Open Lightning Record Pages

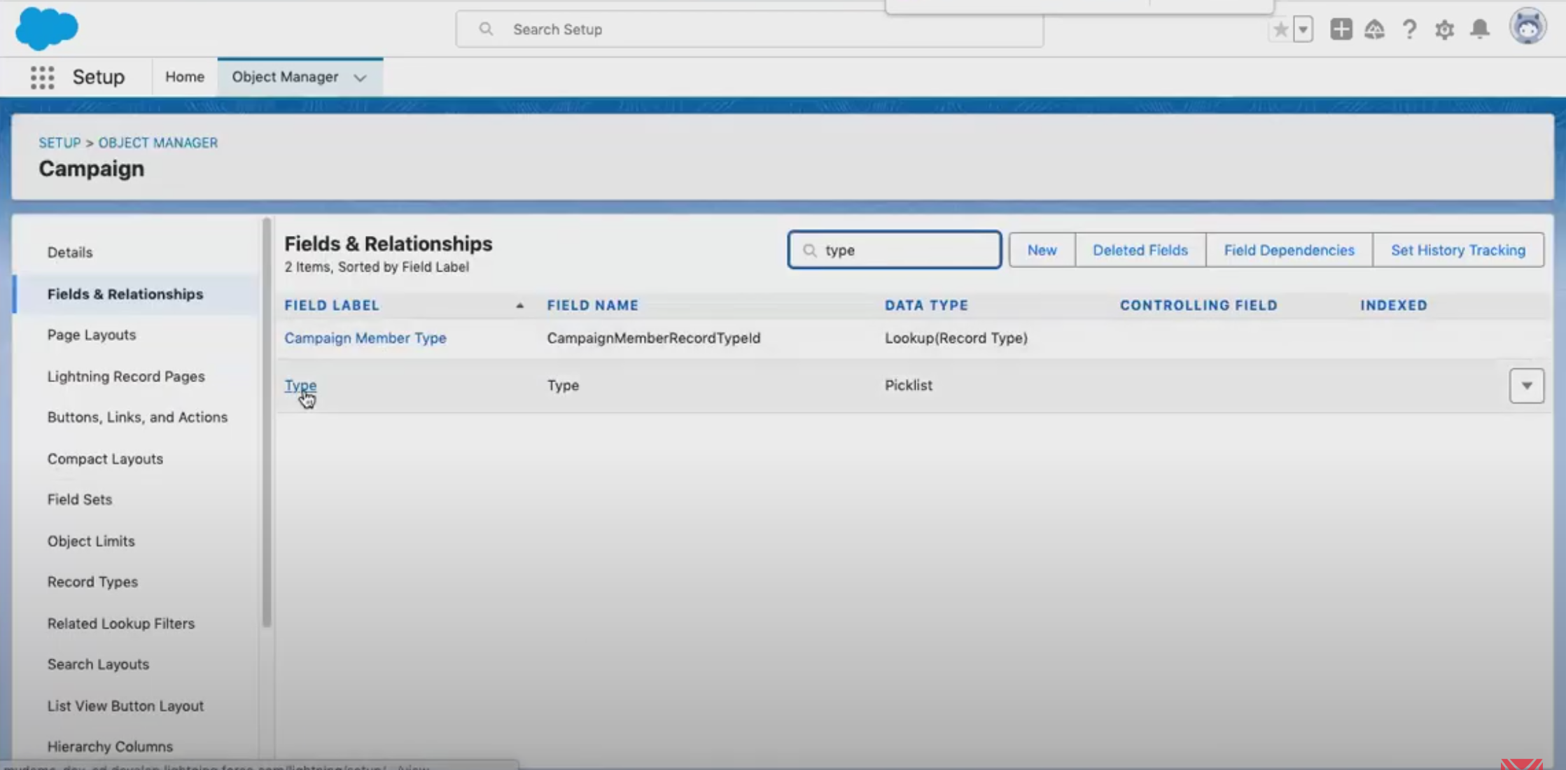[126, 377]
